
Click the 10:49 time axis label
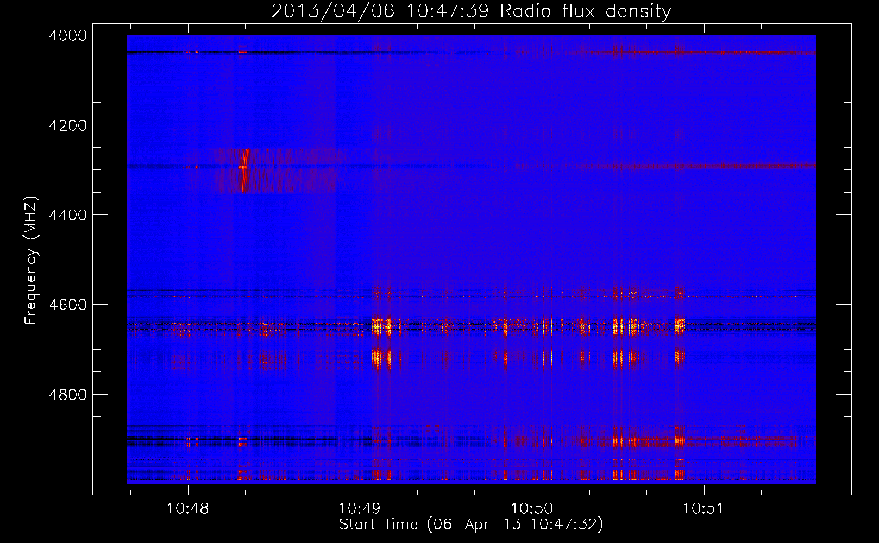coord(360,509)
